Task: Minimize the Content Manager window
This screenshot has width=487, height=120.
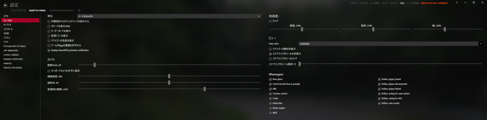Action: pyautogui.click(x=465, y=3)
